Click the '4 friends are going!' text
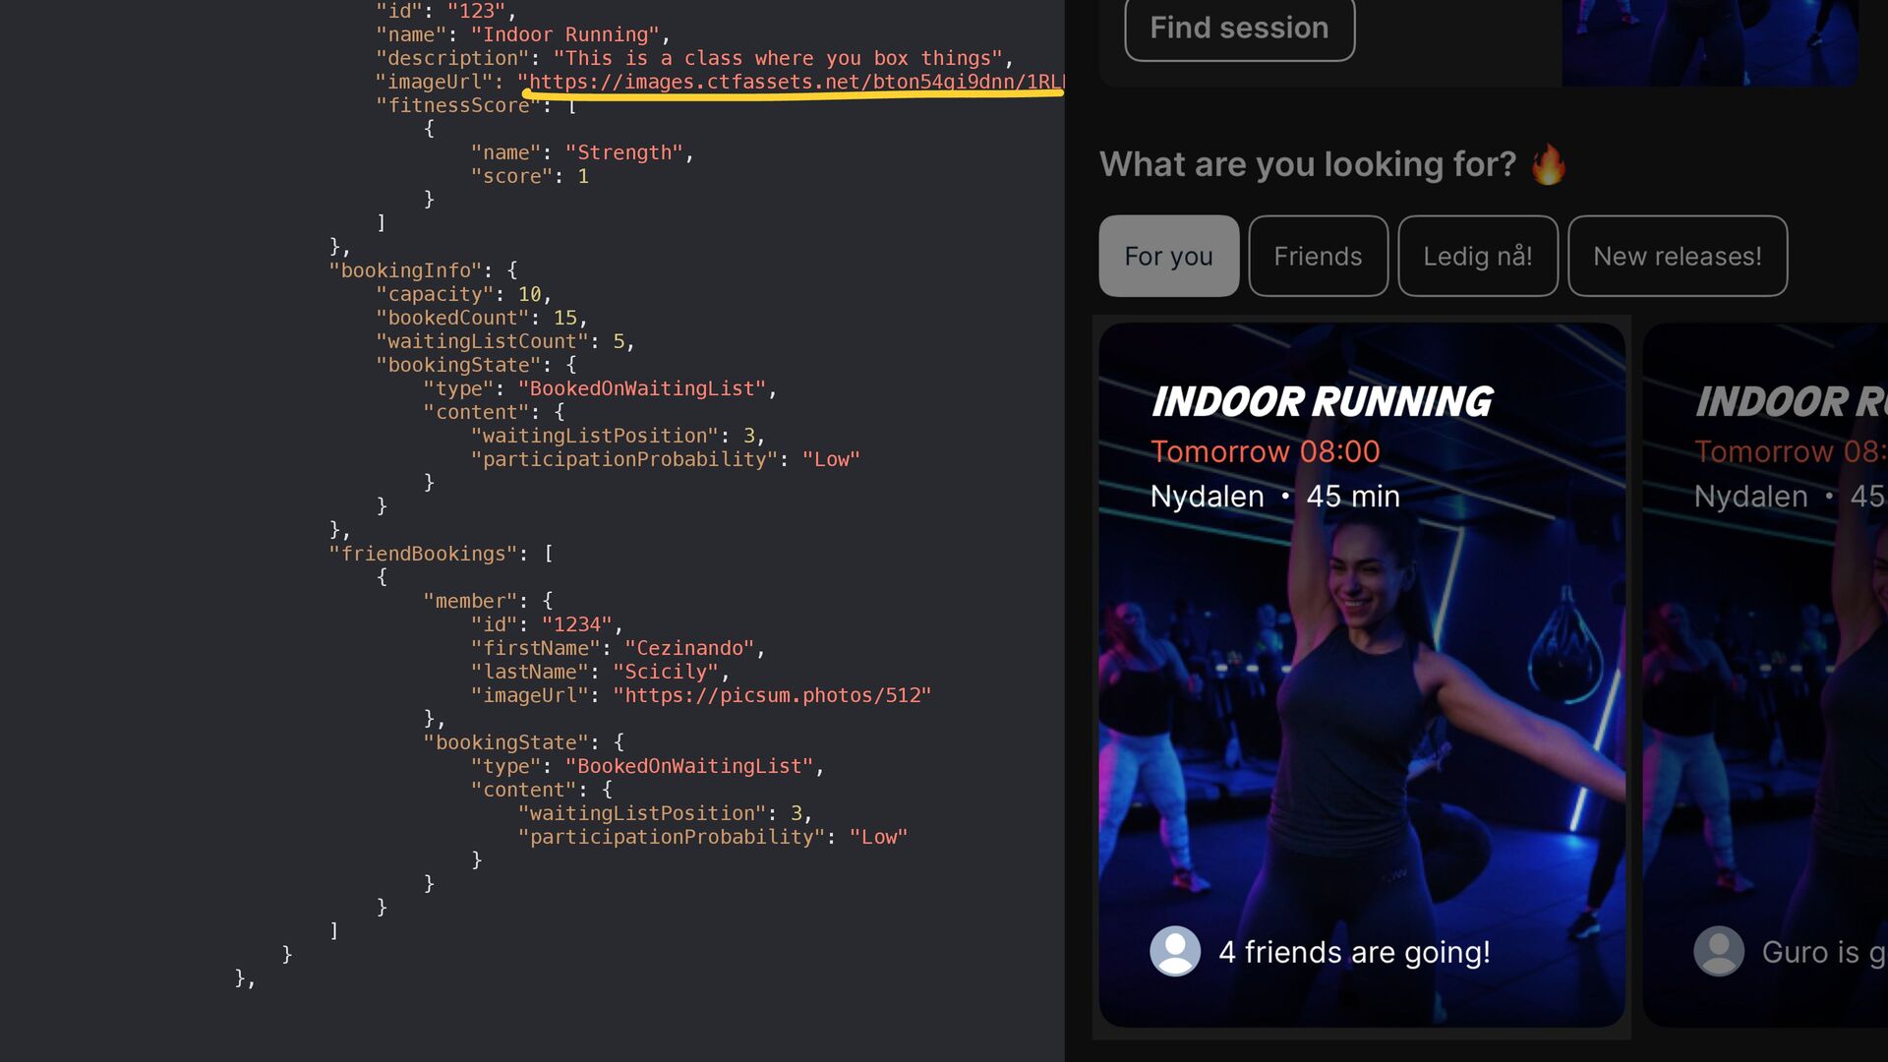 coord(1354,952)
